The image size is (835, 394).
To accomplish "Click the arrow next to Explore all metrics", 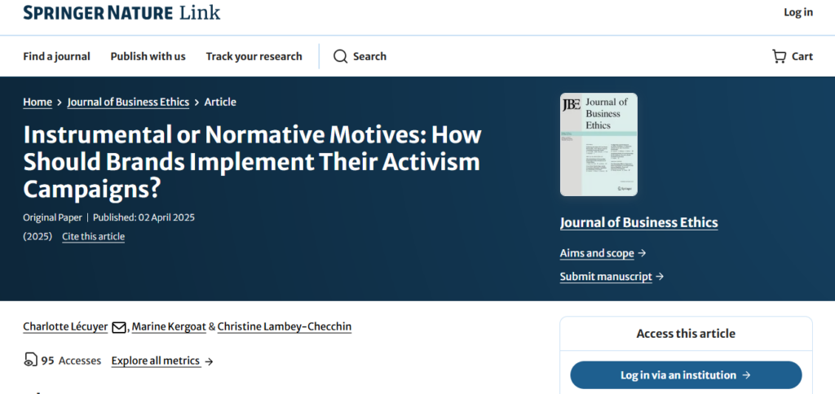I will tap(209, 361).
